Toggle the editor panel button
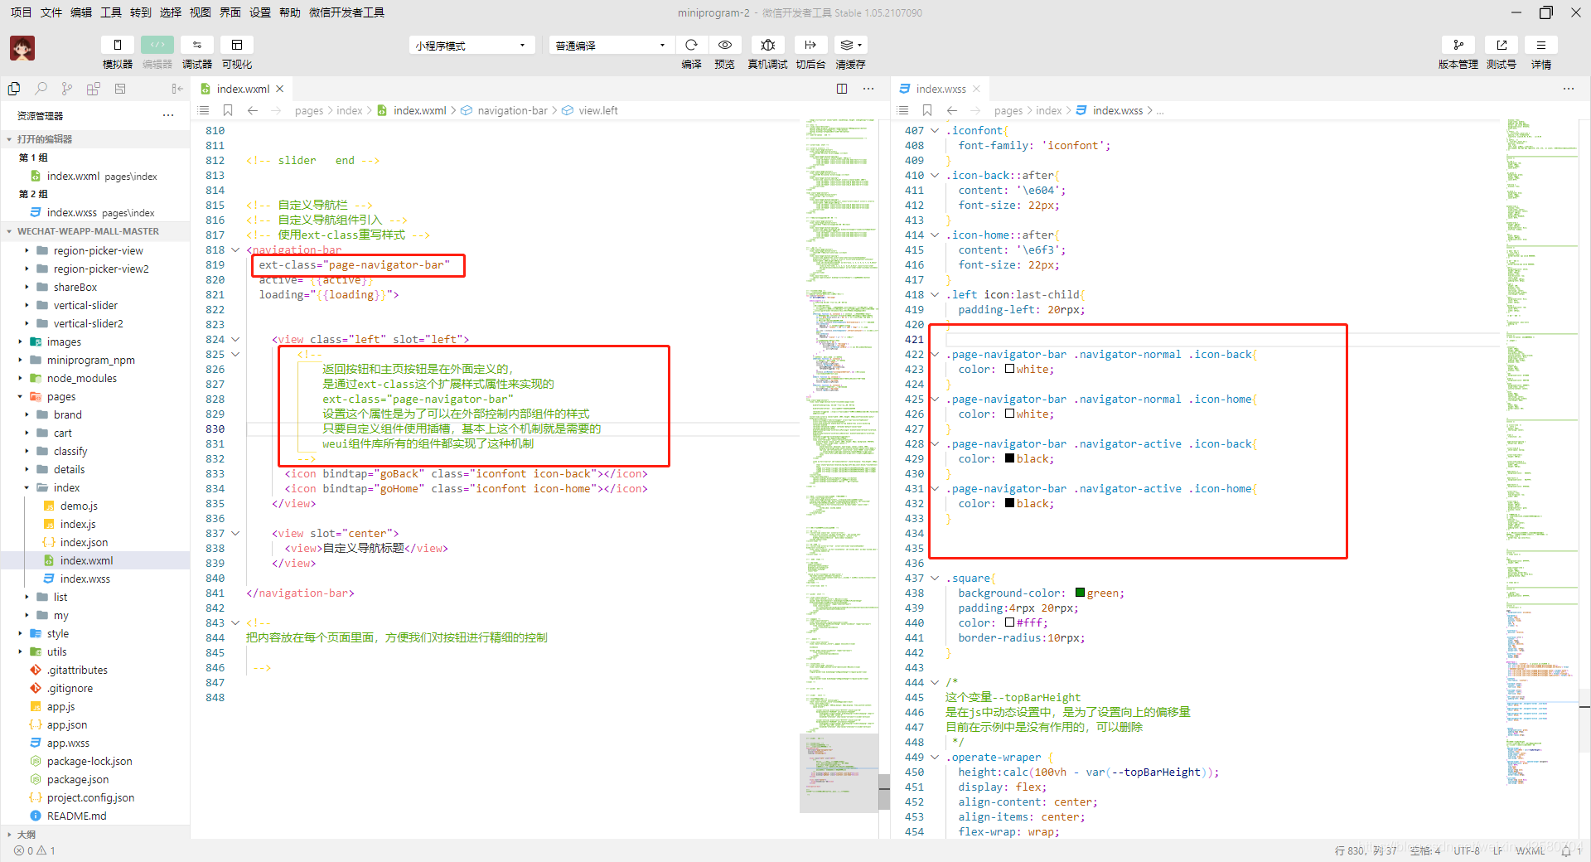 (x=157, y=45)
